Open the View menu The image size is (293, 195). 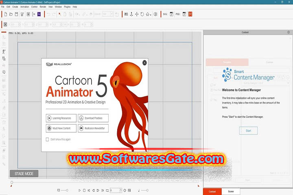pyautogui.click(x=50, y=7)
